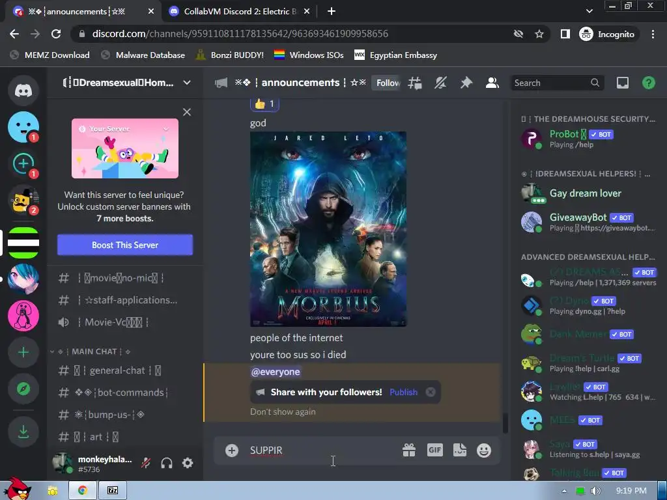Image resolution: width=667 pixels, height=500 pixels.
Task: Open the Threads icon in channel header
Action: coord(415,83)
